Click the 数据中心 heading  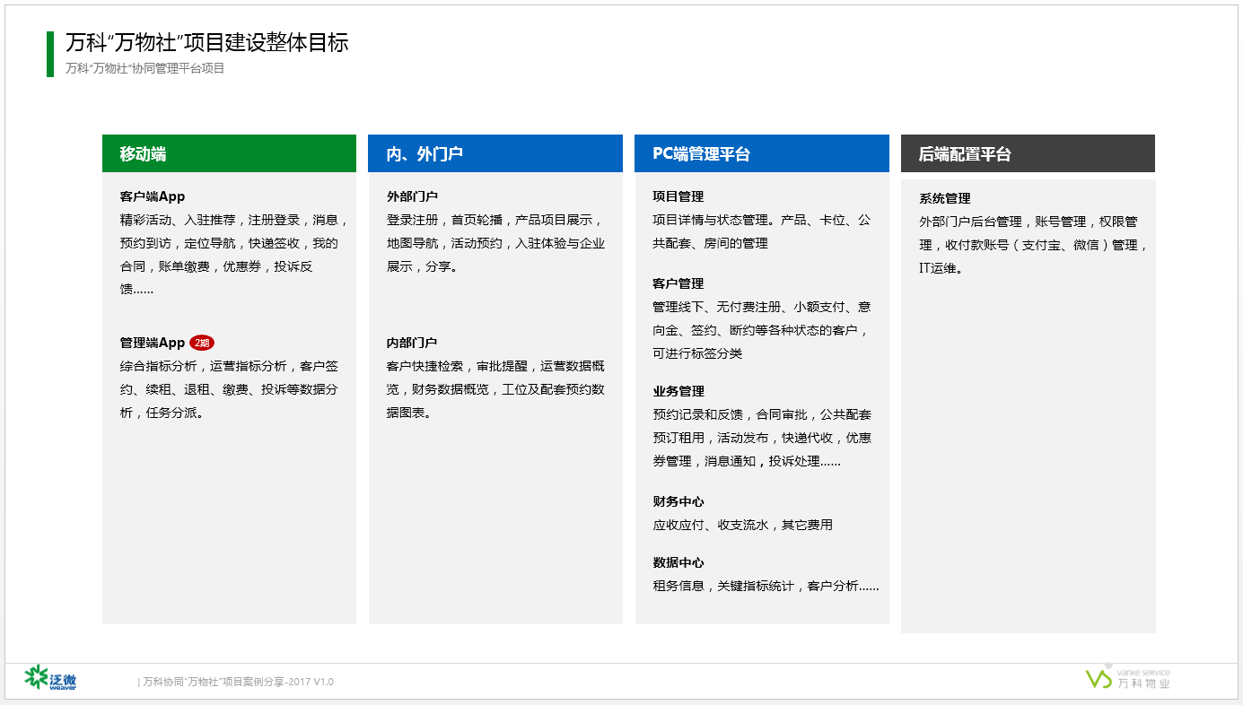678,562
